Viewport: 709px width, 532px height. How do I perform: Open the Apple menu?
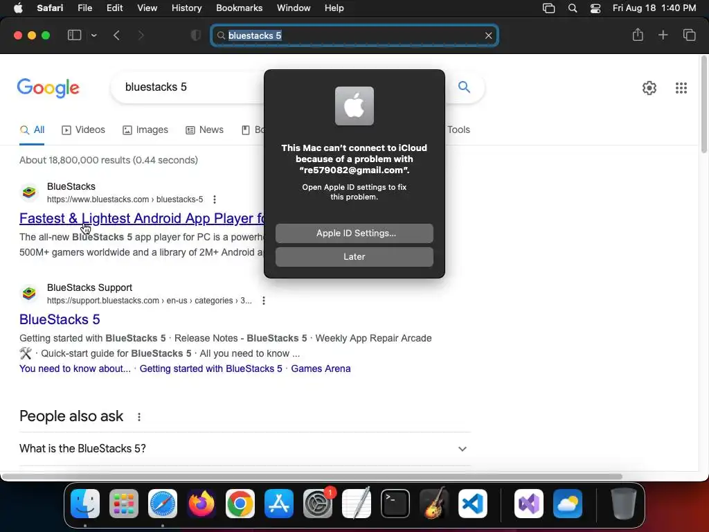[18, 8]
